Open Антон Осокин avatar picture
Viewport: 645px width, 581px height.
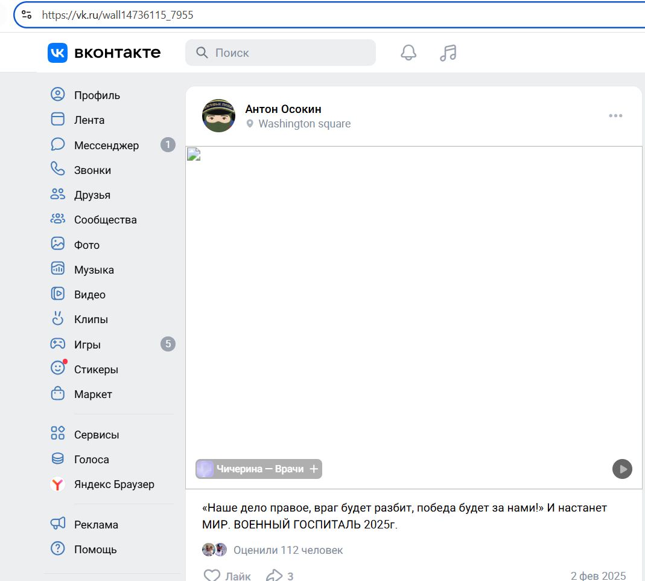coord(219,116)
